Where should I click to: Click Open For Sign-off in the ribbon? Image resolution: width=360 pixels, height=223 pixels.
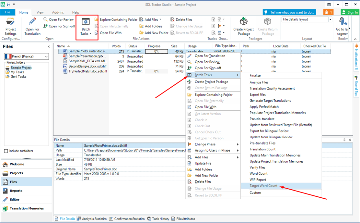tap(59, 26)
